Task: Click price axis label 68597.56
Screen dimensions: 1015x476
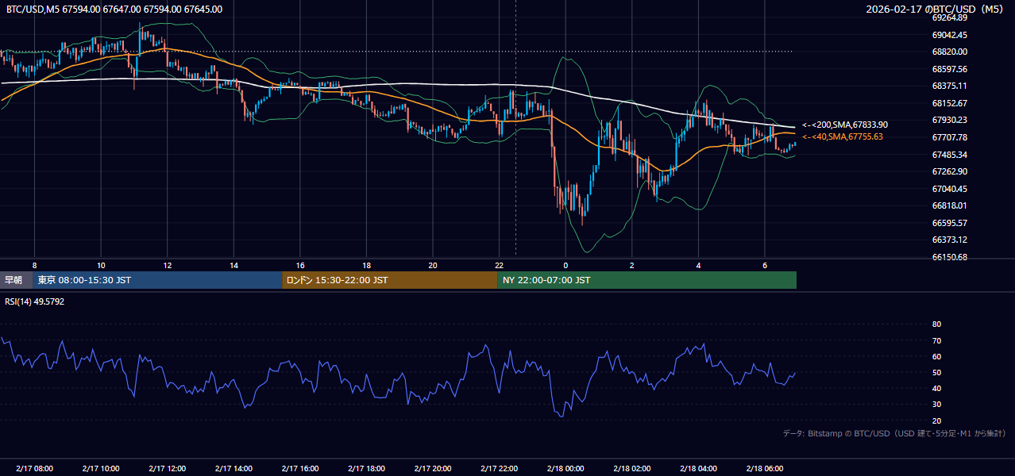Action: (x=949, y=69)
